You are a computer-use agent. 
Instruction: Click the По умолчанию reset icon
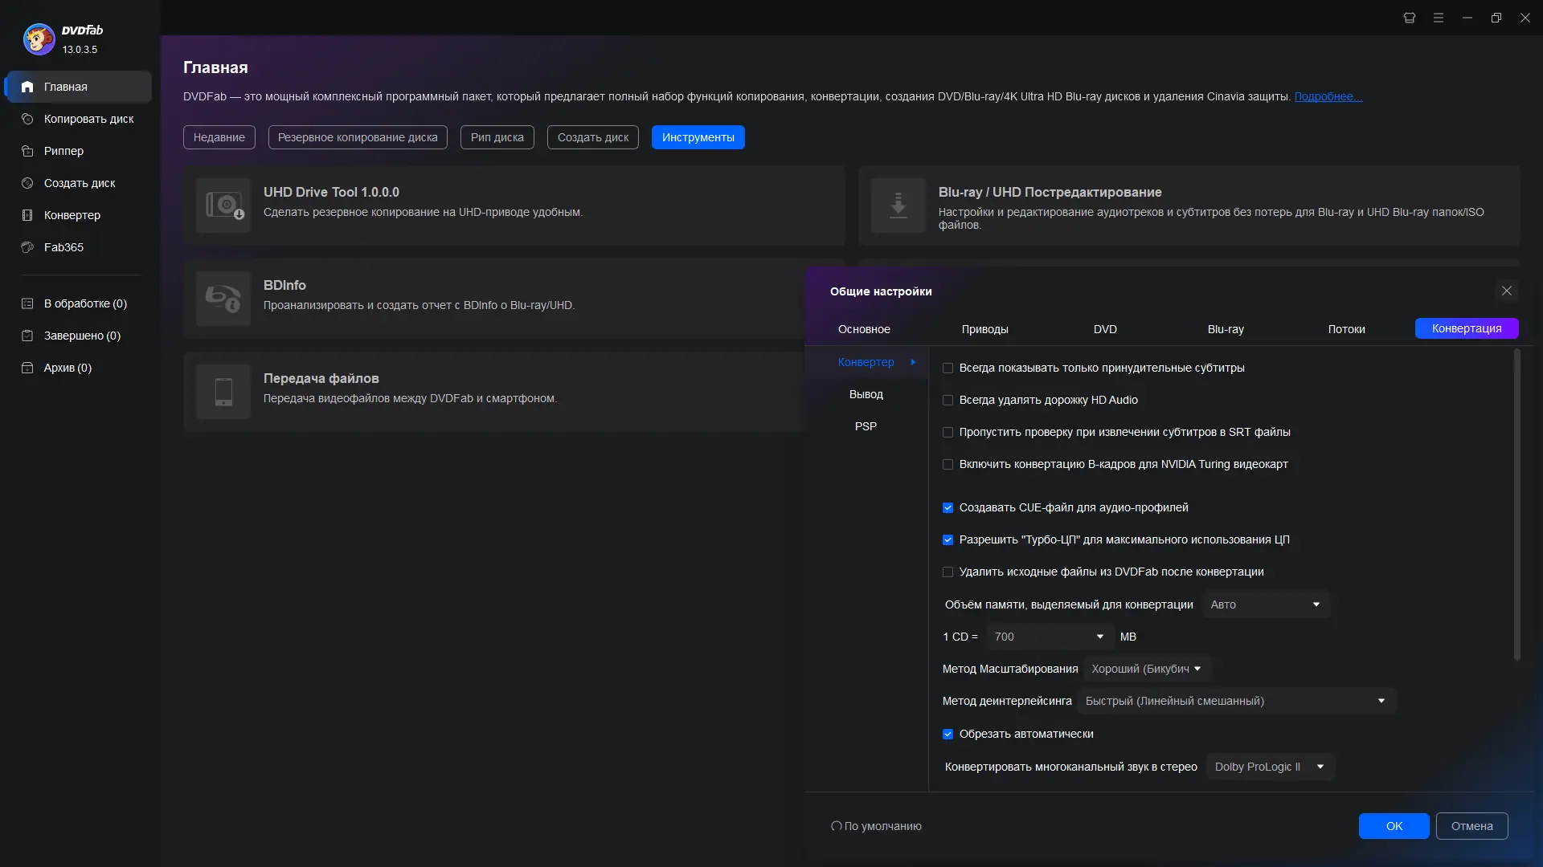coord(836,826)
